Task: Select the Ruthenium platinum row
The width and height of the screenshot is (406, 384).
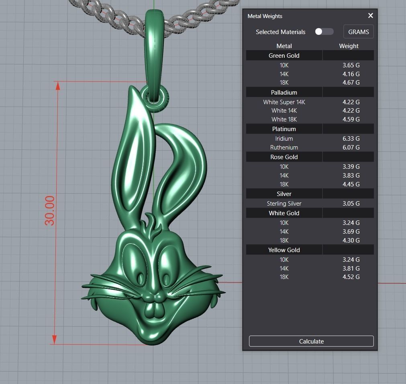Action: click(x=310, y=147)
